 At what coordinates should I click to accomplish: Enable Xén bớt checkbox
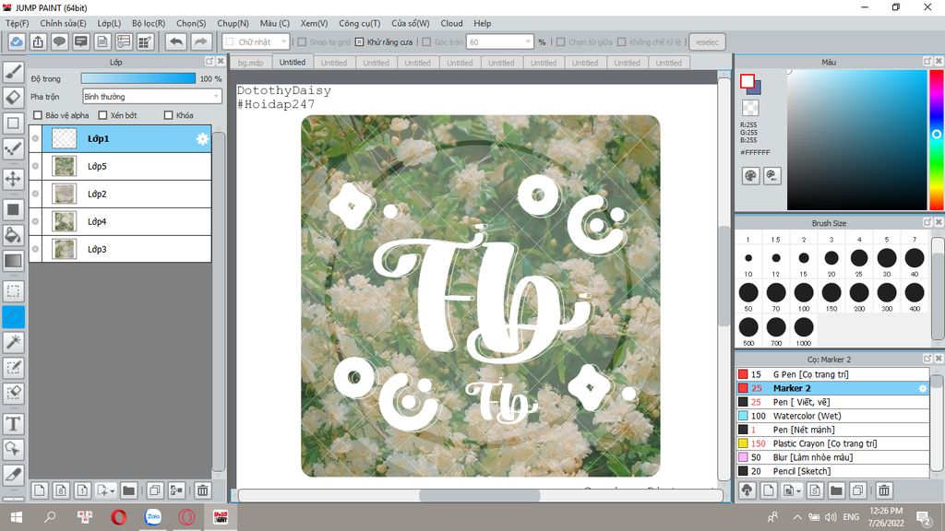click(102, 115)
